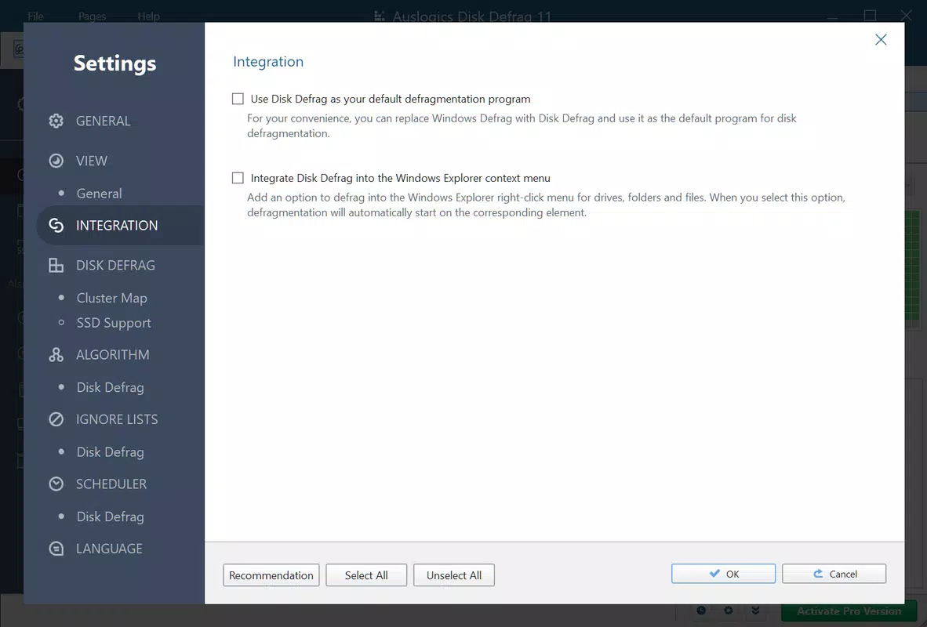Viewport: 927px width, 627px height.
Task: Select Disk Defrag under IGNORE LISTS
Action: coord(110,452)
